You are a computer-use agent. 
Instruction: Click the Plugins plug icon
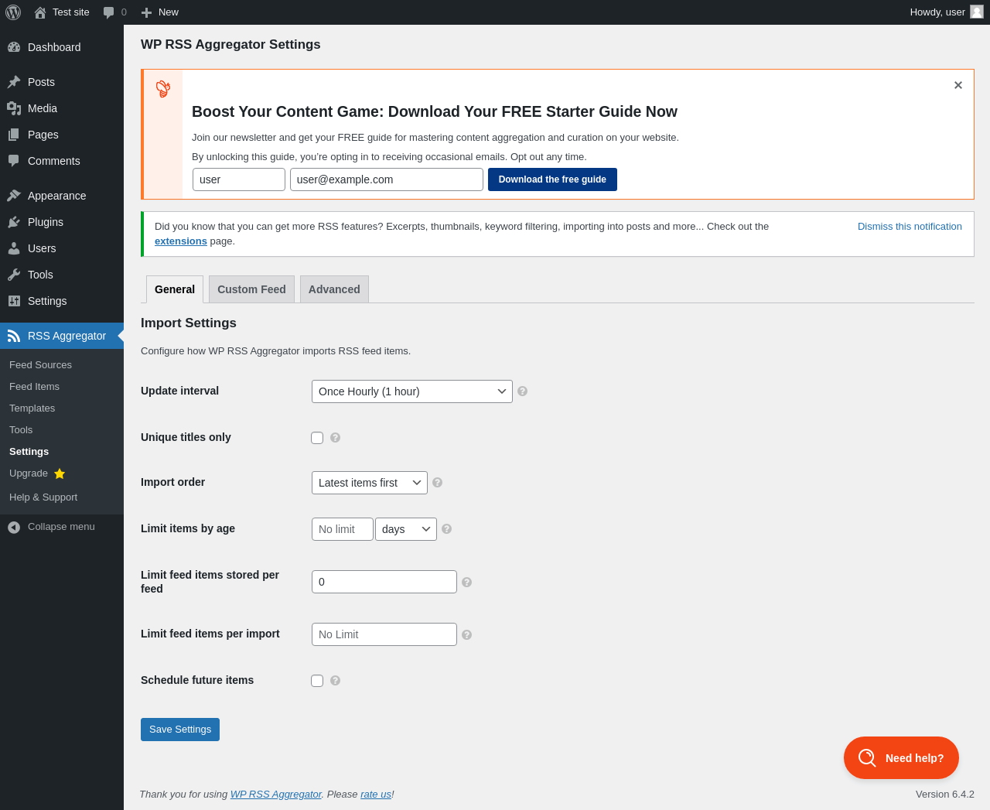tap(14, 222)
